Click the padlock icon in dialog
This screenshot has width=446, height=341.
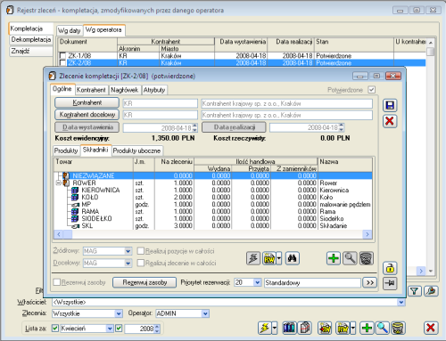tap(390, 268)
